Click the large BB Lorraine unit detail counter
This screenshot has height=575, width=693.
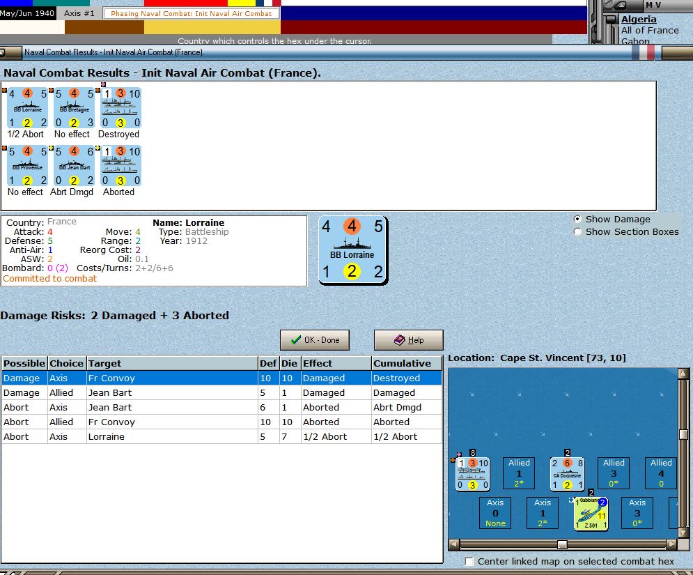coord(352,250)
